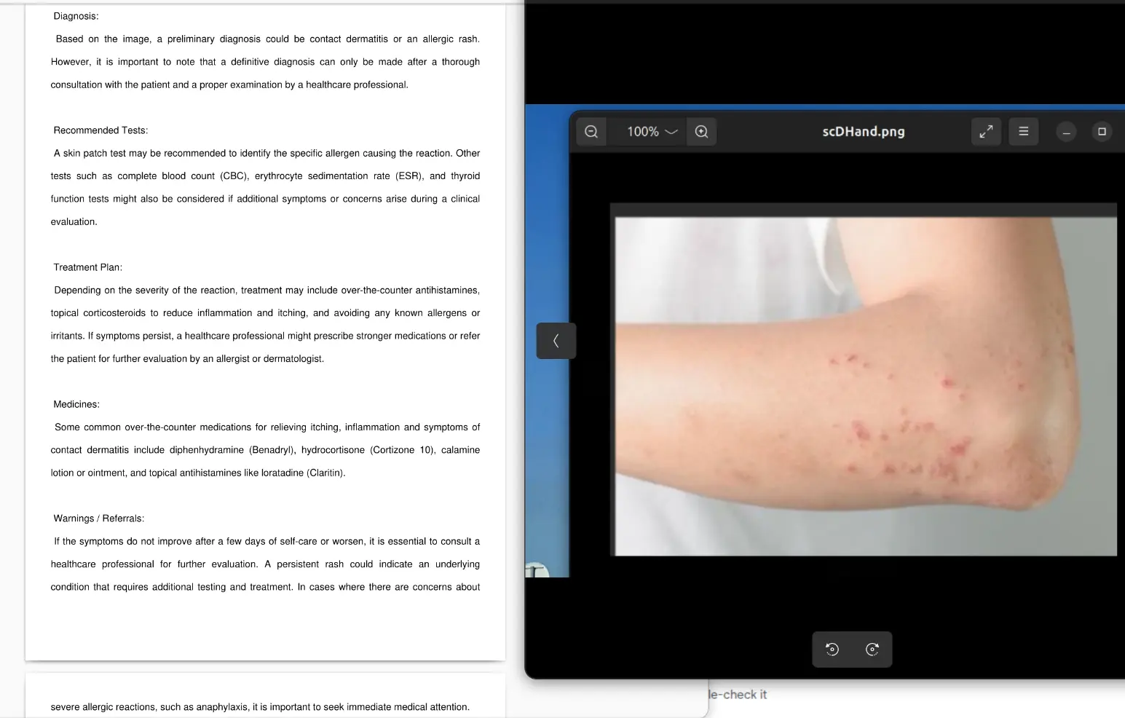Click the Recommended Tests: heading
Viewport: 1125px width, 718px height.
point(100,130)
